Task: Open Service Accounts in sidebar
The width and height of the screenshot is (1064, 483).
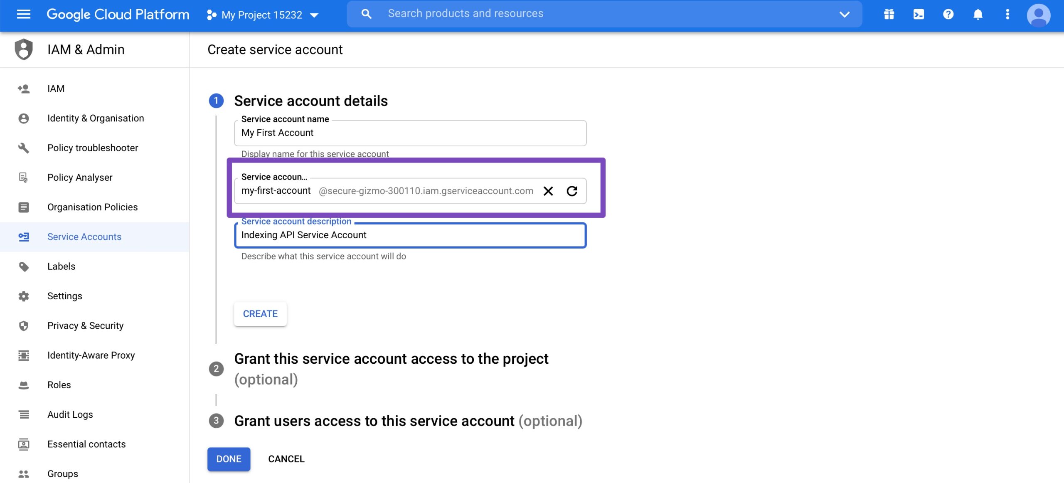Action: pos(84,237)
